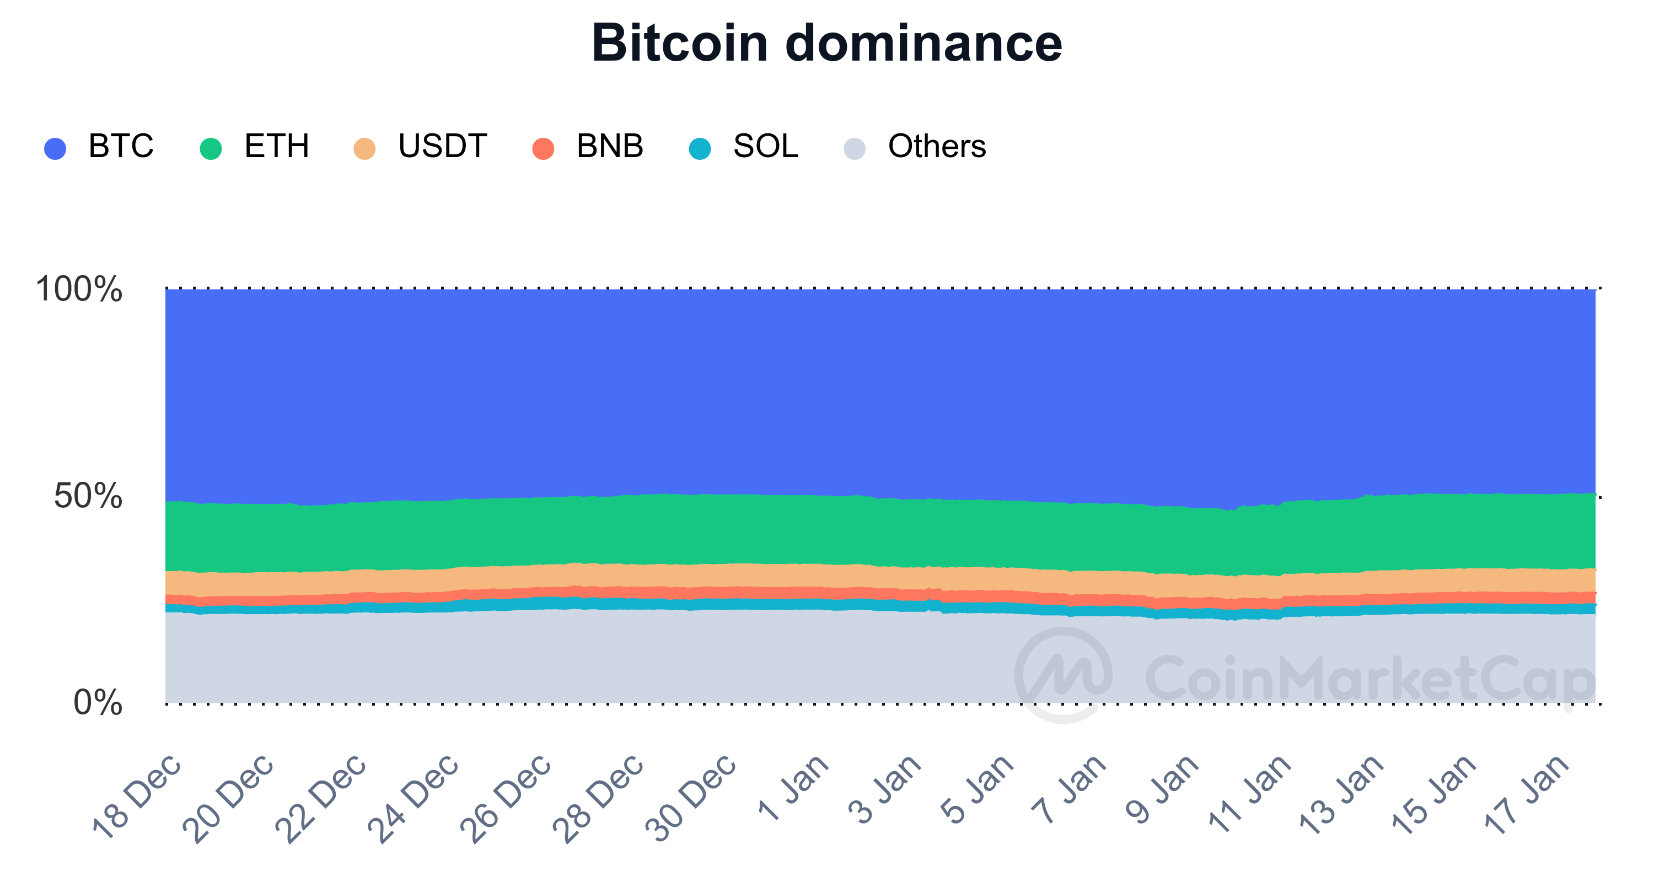The height and width of the screenshot is (882, 1654).
Task: Click the SOL teal legend dot
Action: tap(700, 148)
